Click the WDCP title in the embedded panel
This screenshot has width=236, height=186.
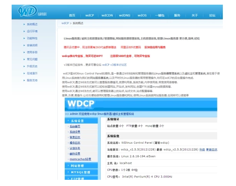pos(81,103)
